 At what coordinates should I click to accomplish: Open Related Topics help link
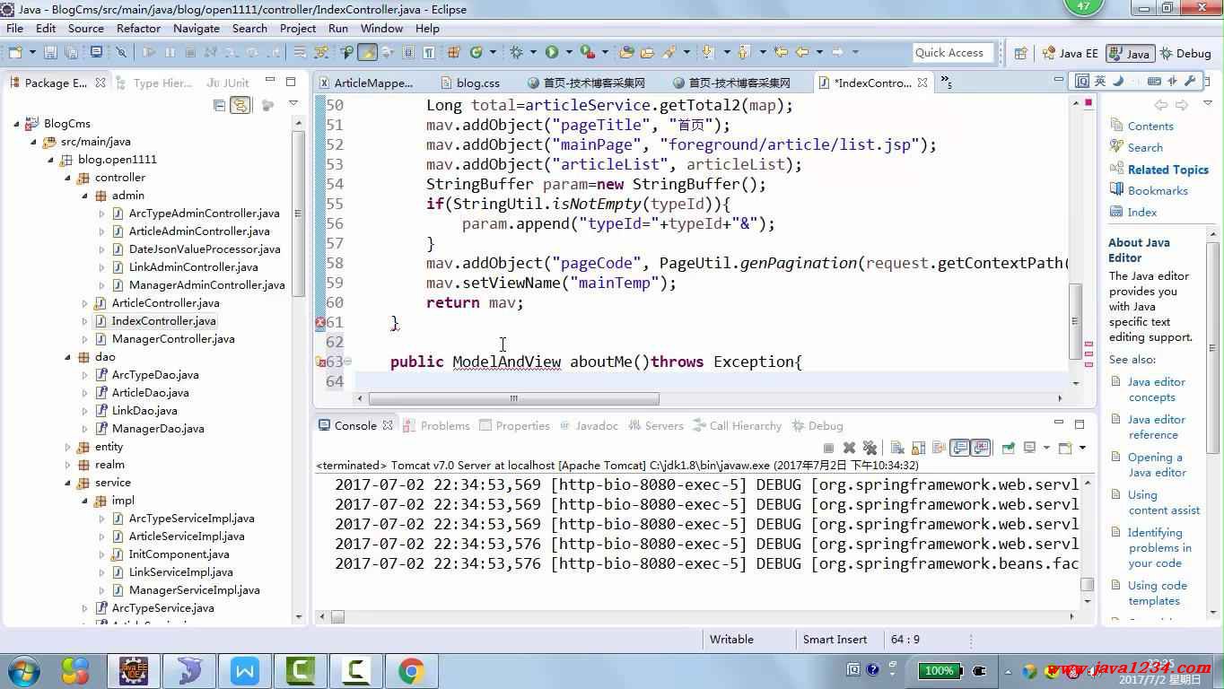pos(1167,170)
